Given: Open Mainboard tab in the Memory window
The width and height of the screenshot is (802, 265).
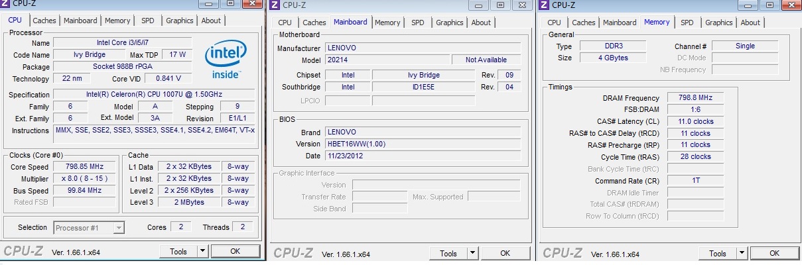Looking at the screenshot, I should coord(619,23).
